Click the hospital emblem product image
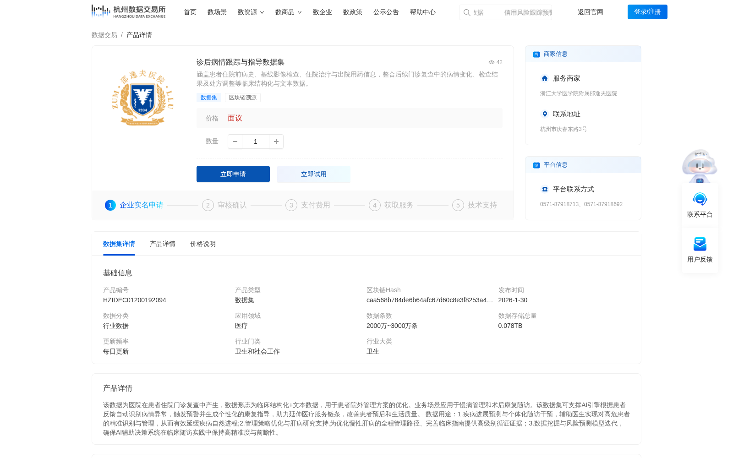 point(143,98)
